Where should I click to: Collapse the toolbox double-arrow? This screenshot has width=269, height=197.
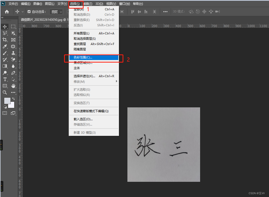(2, 17)
